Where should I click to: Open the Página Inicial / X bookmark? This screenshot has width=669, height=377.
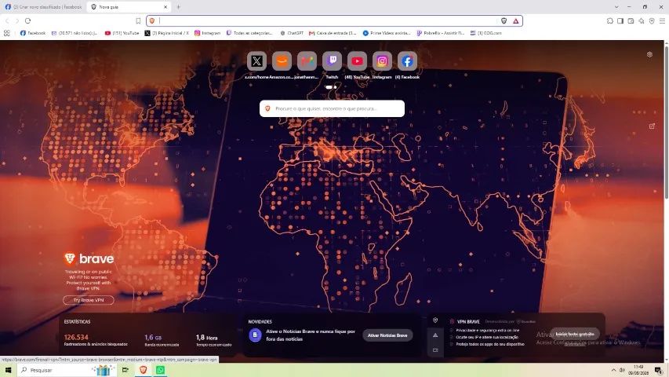coord(167,33)
